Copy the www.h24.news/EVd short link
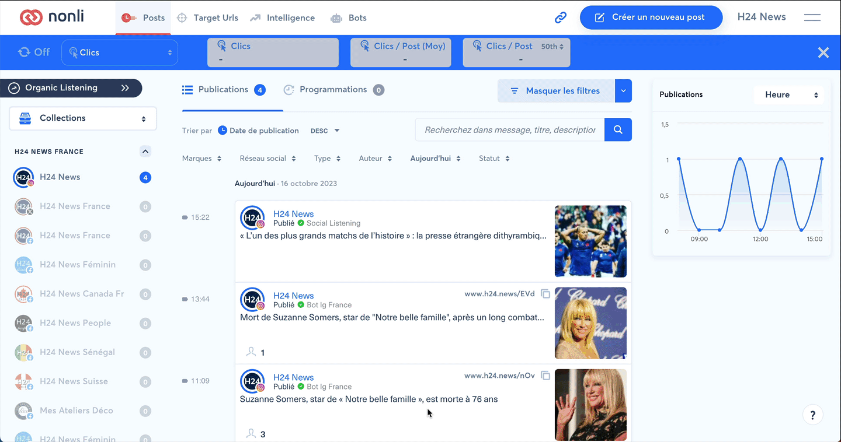 pos(545,294)
